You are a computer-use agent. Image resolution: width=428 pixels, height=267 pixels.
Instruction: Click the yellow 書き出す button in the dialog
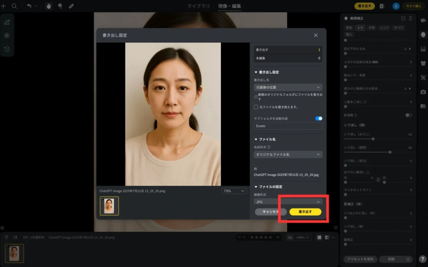[x=305, y=212]
